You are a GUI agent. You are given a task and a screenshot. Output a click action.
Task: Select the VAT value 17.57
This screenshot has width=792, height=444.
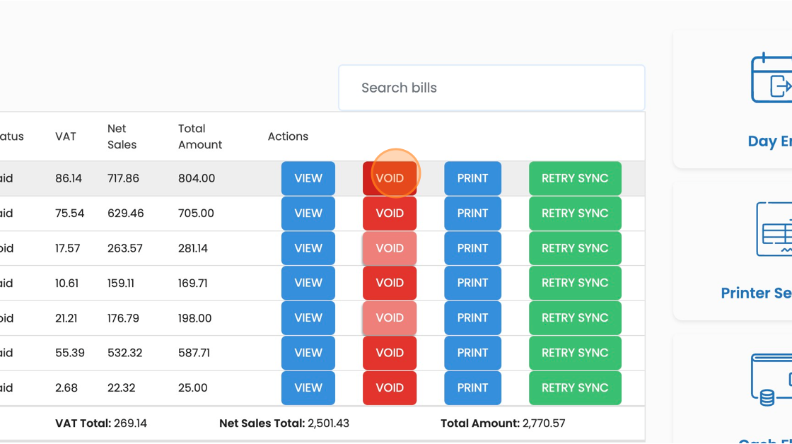(x=68, y=248)
